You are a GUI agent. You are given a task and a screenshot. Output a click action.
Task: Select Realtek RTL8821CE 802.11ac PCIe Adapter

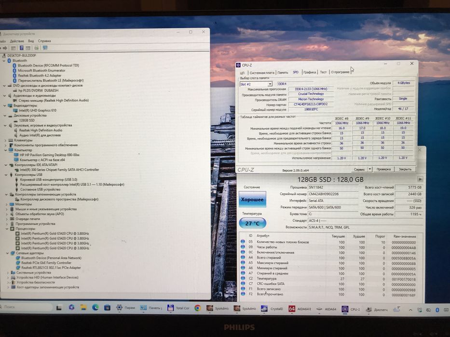point(51,268)
